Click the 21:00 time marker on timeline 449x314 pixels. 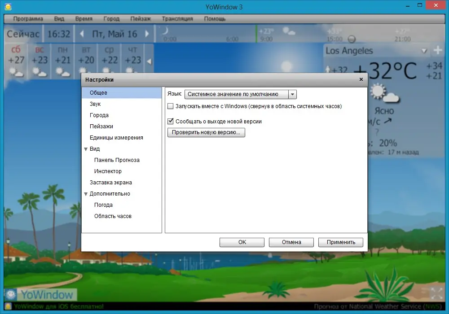pyautogui.click(x=403, y=39)
